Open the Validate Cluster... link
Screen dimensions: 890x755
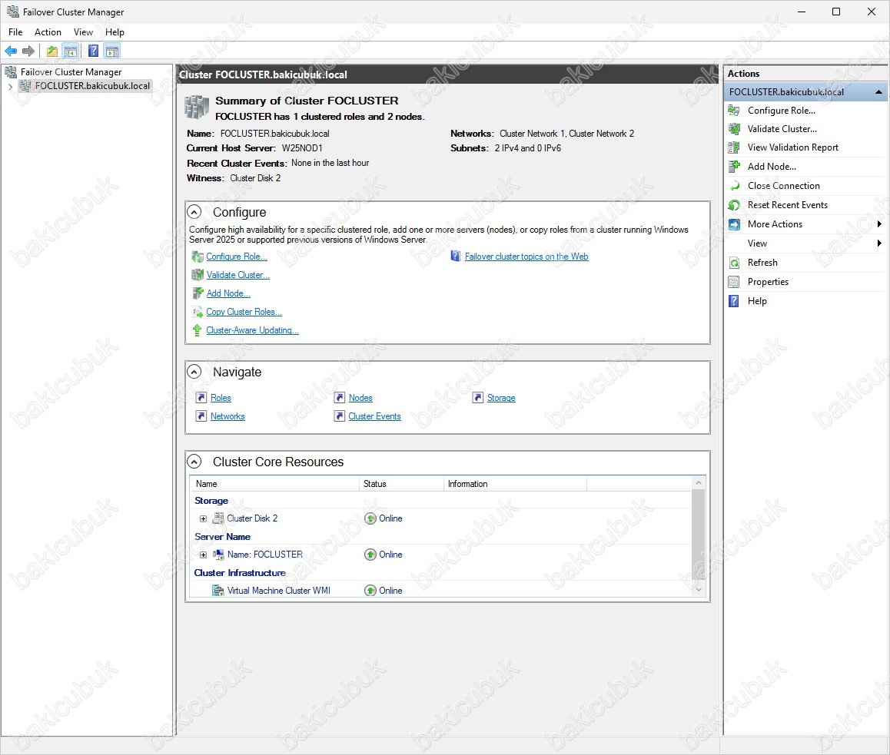coord(237,274)
